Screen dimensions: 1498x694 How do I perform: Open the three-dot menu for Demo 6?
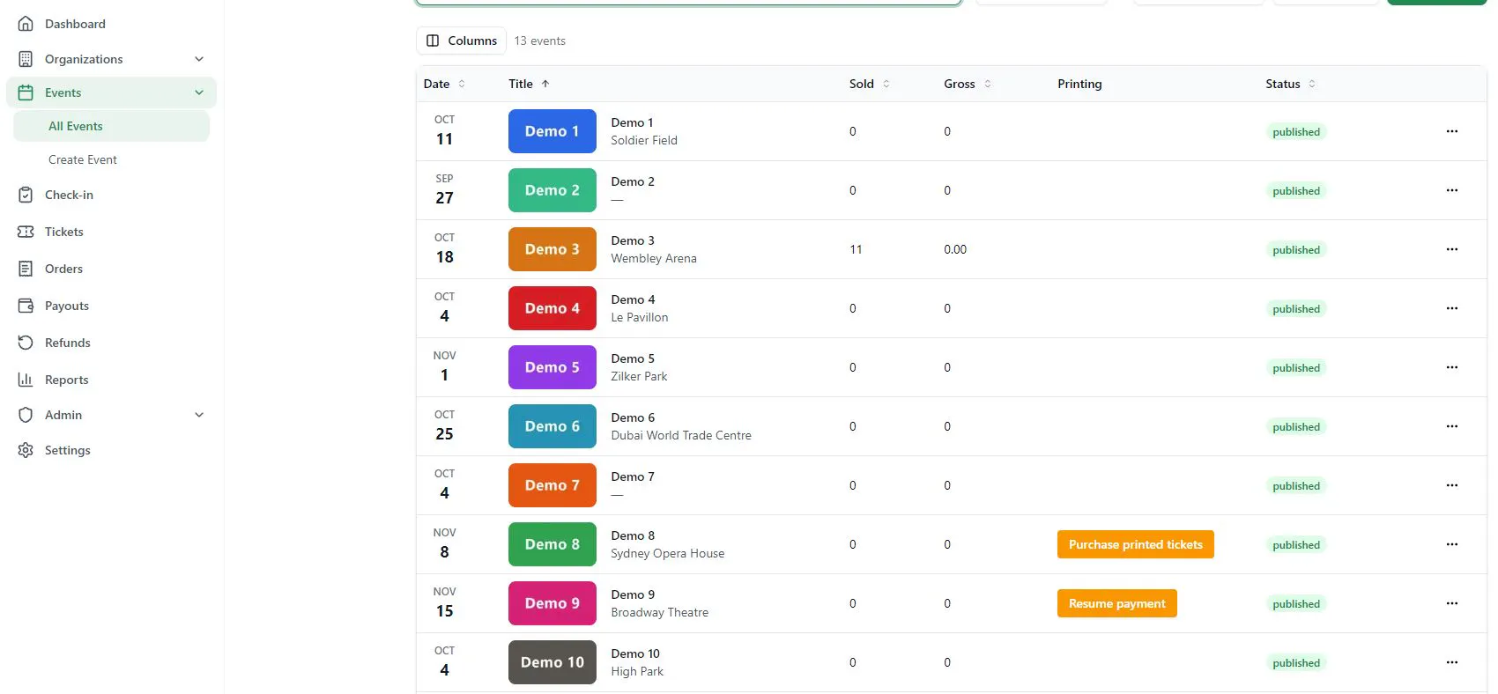point(1452,426)
